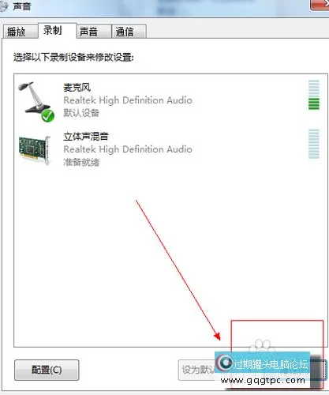Click the green checkmark default-device badge
Viewport: 329px width, 395px height.
(x=47, y=116)
